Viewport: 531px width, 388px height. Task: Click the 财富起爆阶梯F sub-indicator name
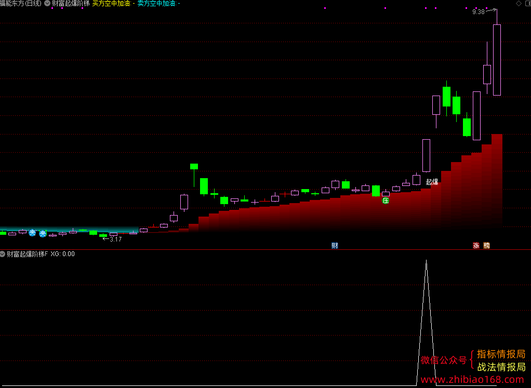[x=28, y=254]
